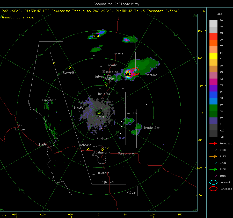Click the ThreeHills city label

coord(130,113)
